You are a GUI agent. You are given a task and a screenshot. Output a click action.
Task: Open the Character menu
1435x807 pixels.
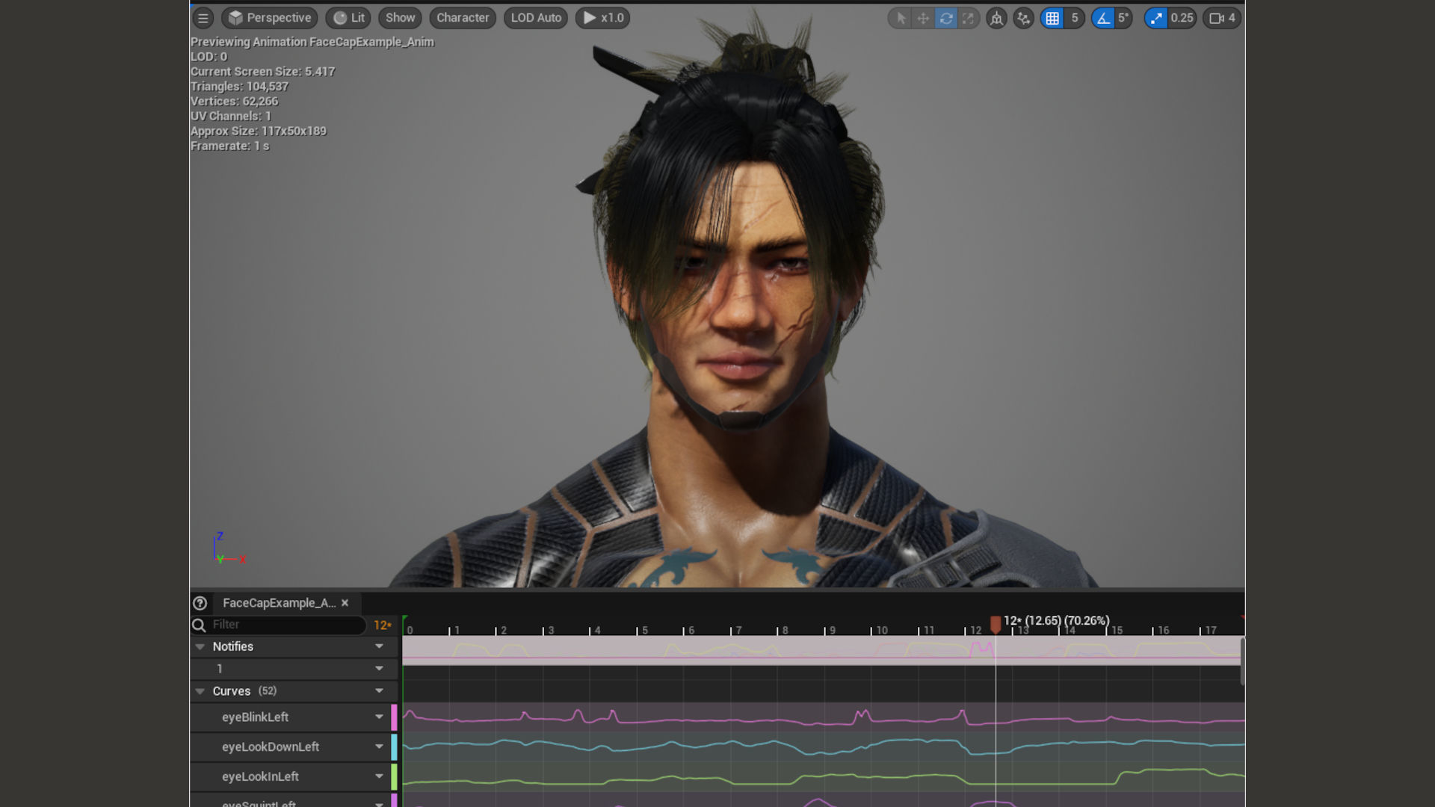tap(463, 17)
